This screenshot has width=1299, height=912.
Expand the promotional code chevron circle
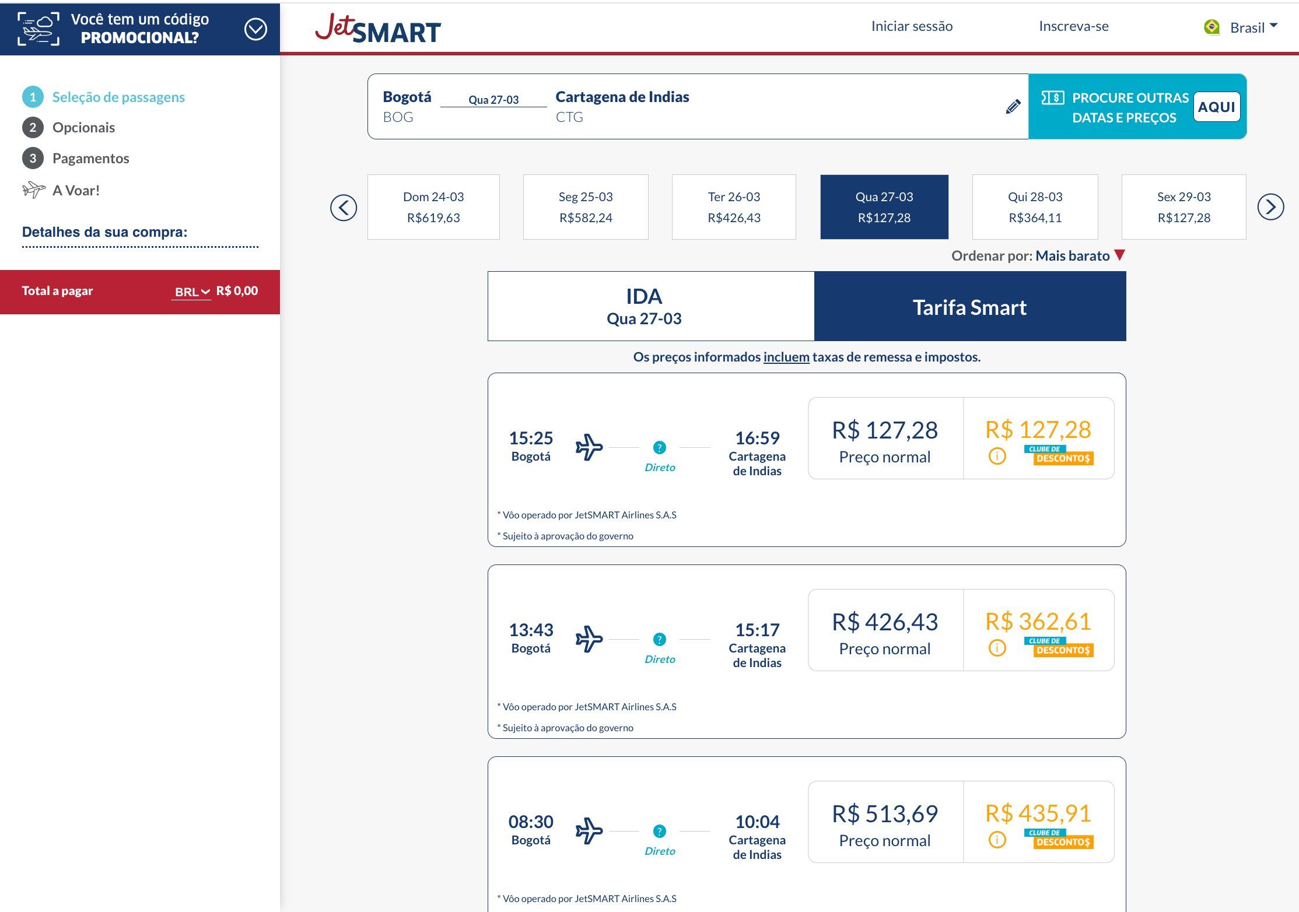click(x=255, y=29)
